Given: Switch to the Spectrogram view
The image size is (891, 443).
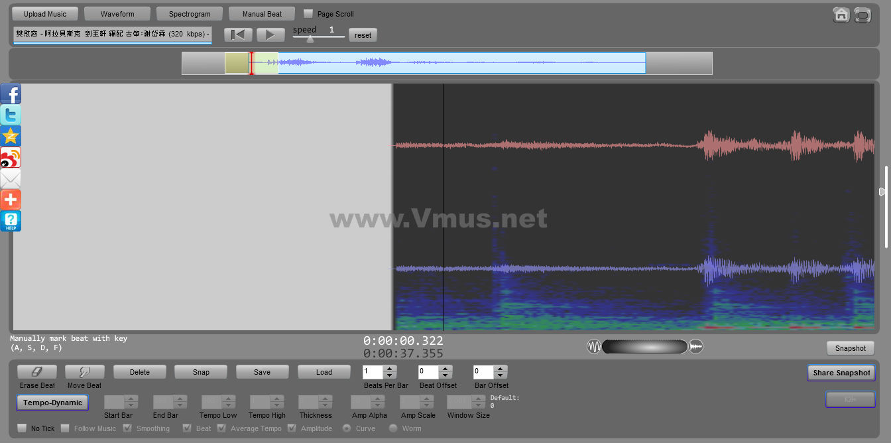Looking at the screenshot, I should 190,14.
